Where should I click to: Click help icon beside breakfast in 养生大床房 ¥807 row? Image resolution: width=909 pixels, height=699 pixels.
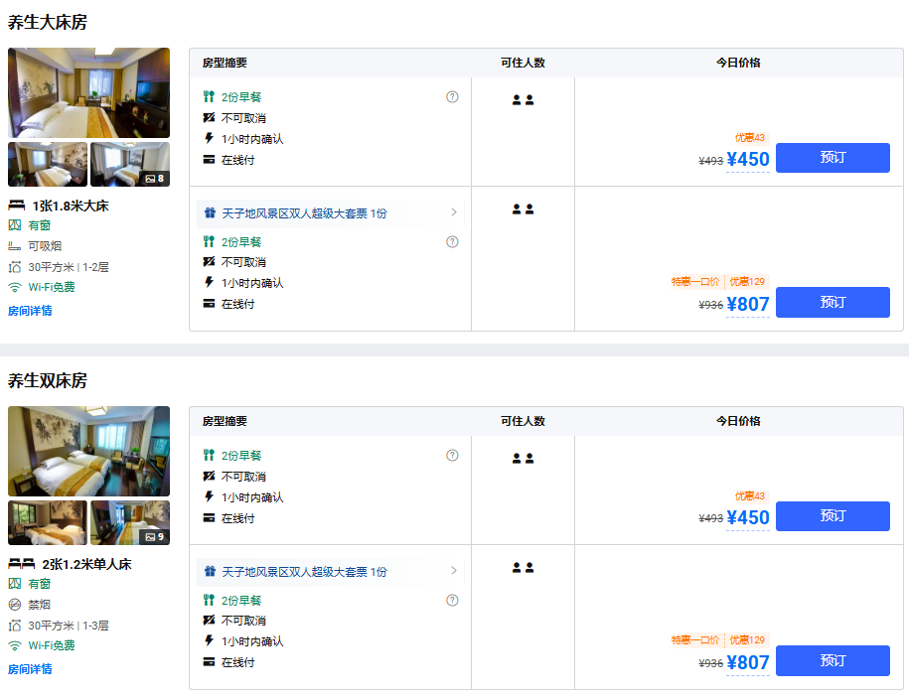tap(452, 241)
